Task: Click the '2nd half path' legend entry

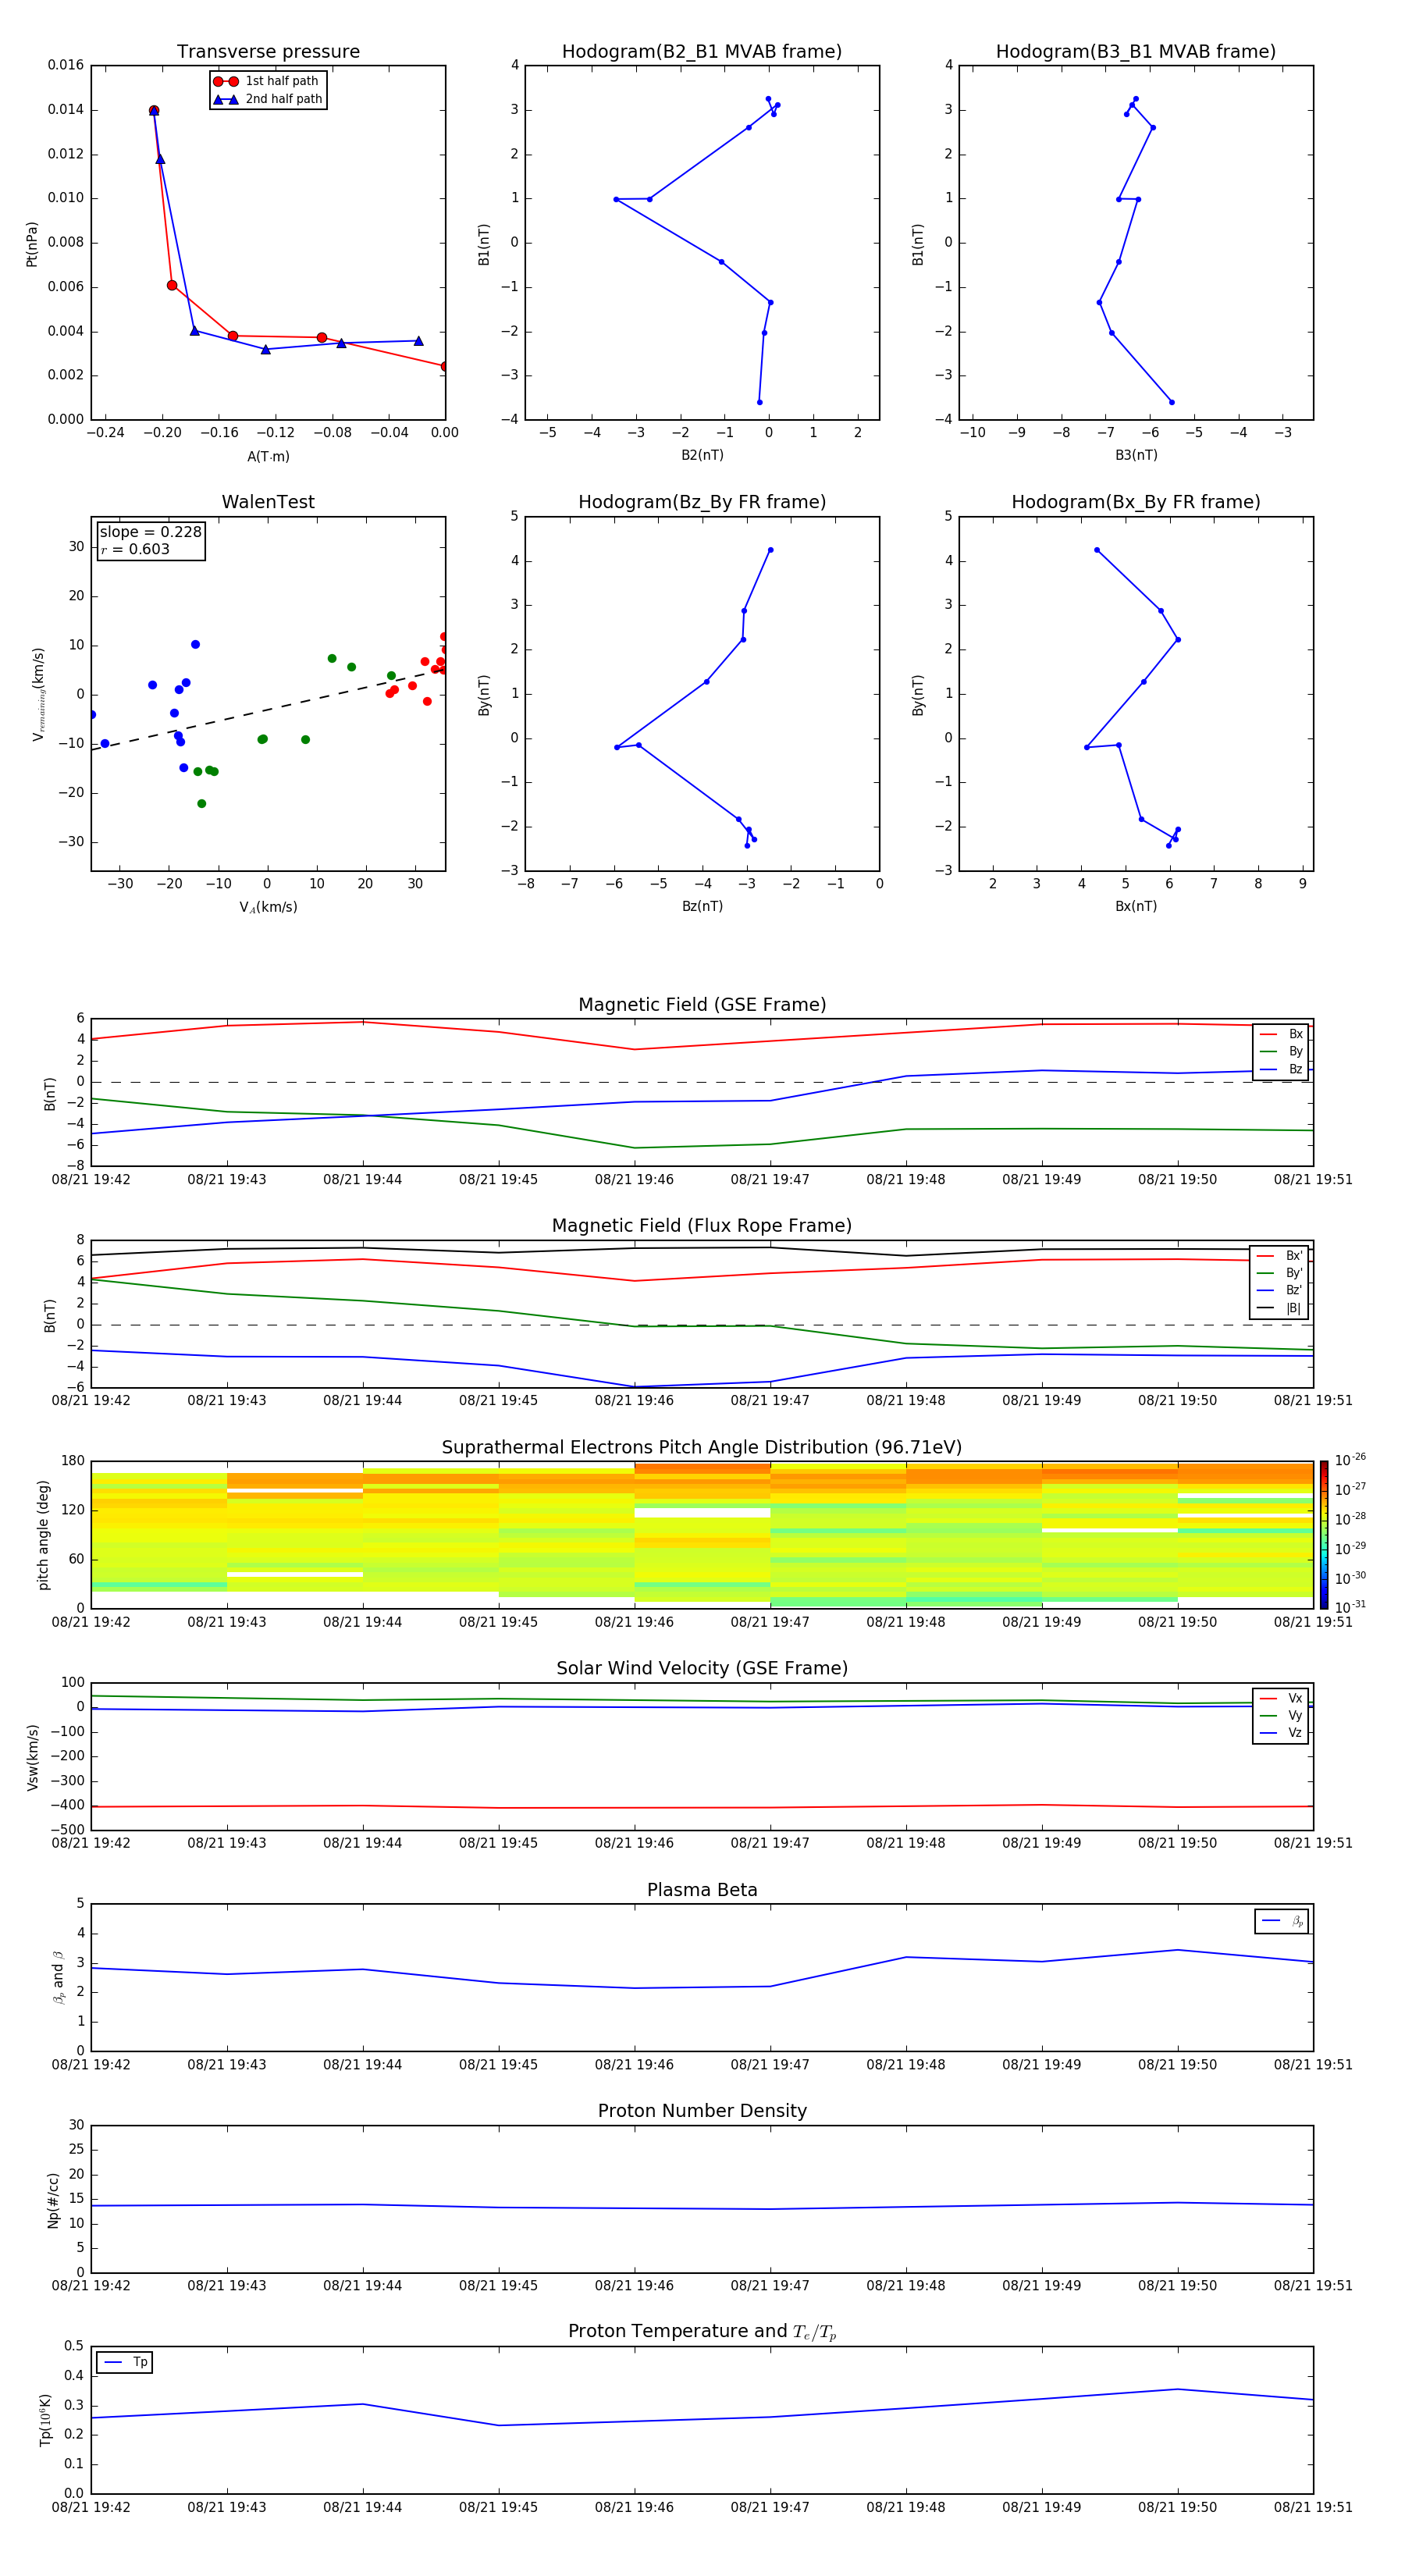Action: (268, 99)
